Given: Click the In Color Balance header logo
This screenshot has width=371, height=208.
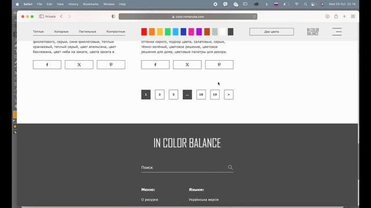Looking at the screenshot, I should 313,32.
